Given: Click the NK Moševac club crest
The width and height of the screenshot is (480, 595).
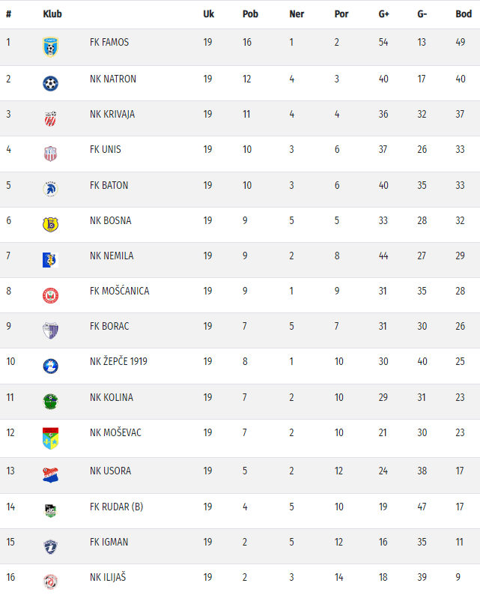Looking at the screenshot, I should pos(50,438).
